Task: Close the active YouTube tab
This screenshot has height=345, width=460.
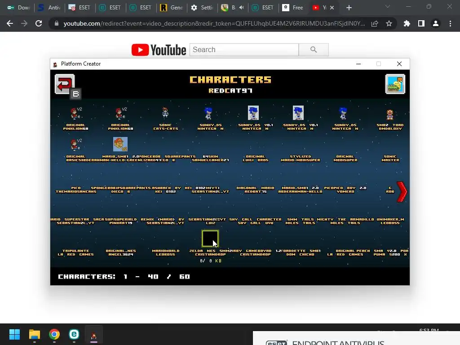Action: (332, 8)
